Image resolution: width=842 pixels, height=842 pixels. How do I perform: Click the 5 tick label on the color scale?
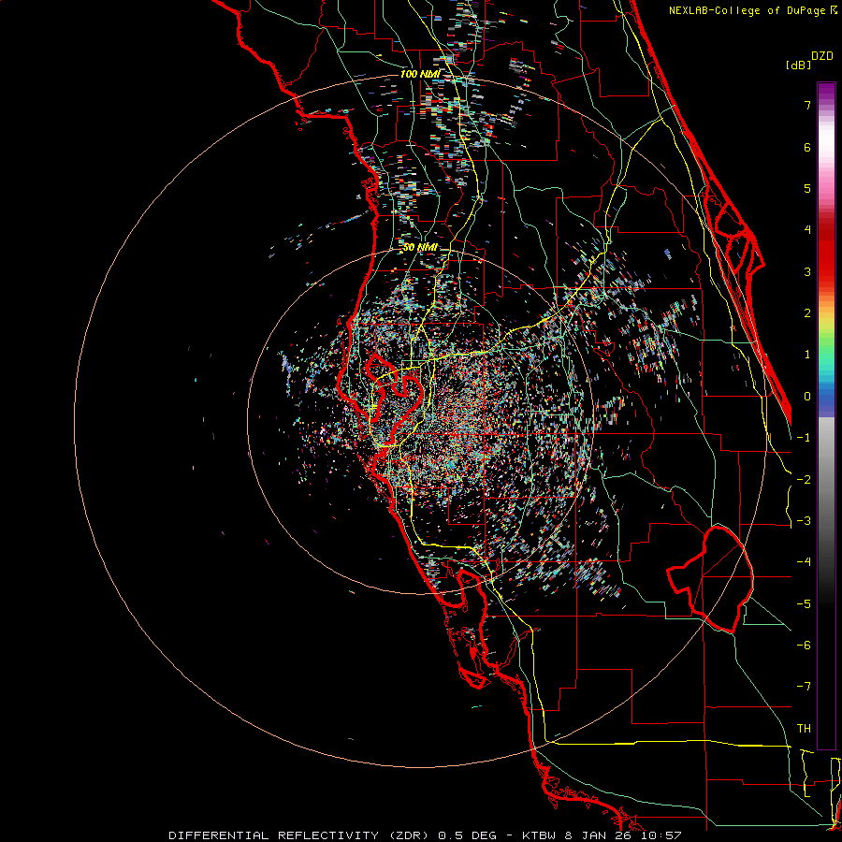[807, 188]
